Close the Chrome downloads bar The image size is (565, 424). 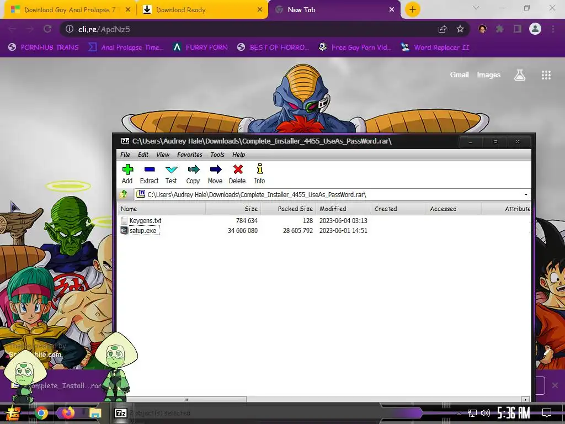click(x=555, y=385)
